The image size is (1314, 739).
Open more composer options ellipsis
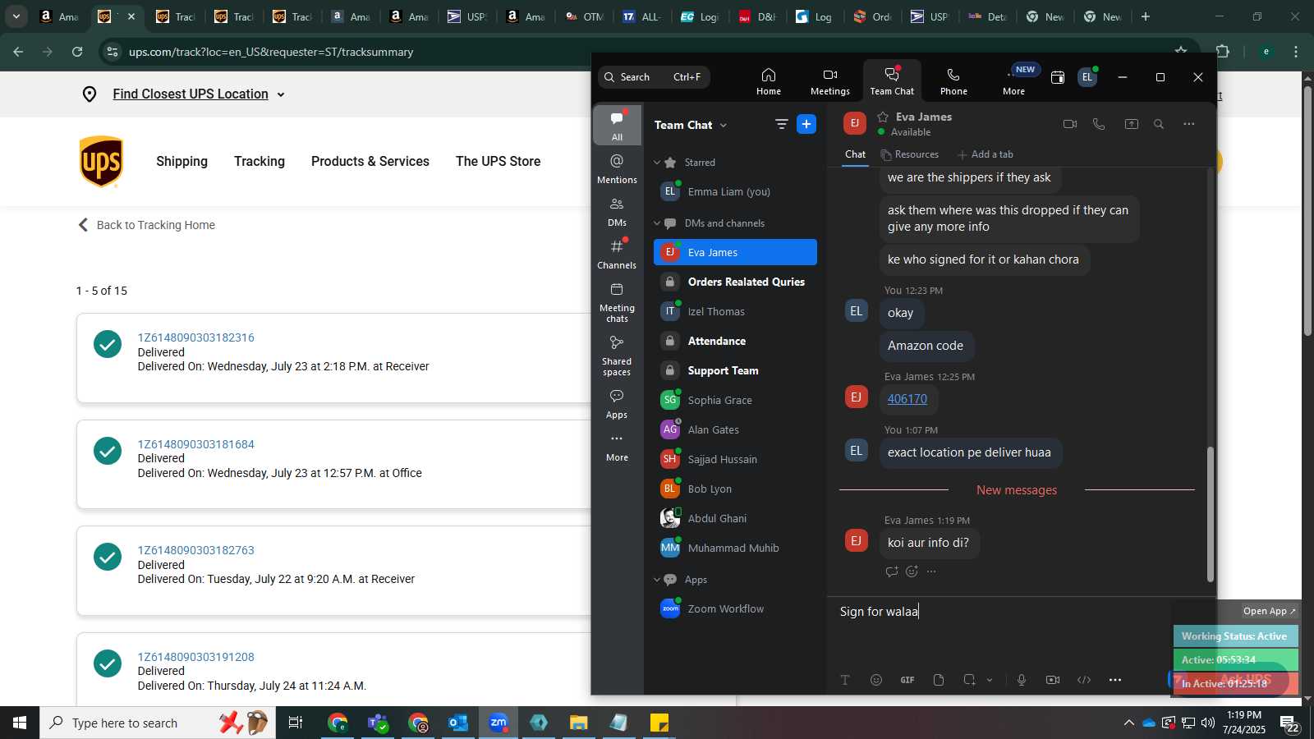tap(1114, 680)
